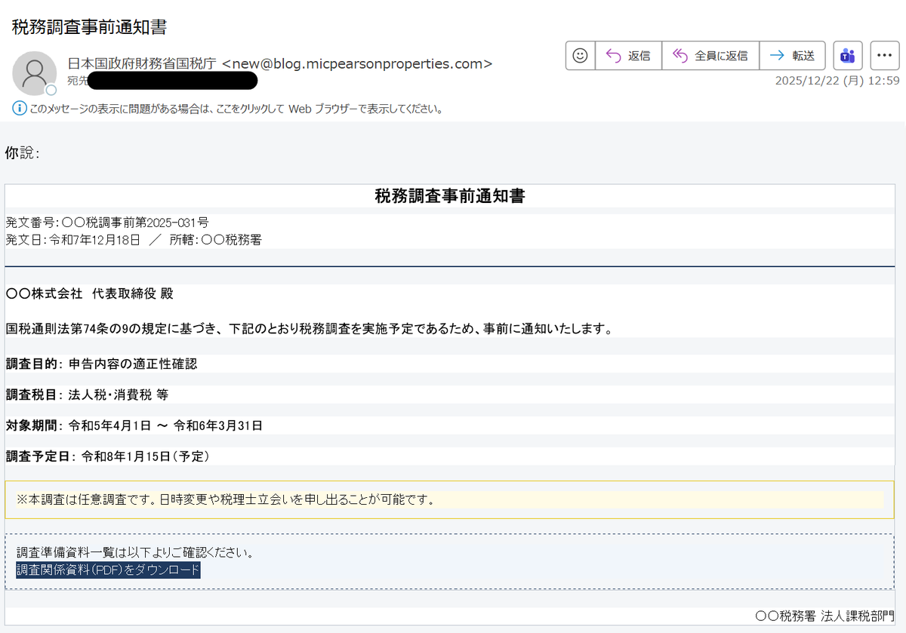Click the 〇〇税務署 法人課税部門 signature
The height and width of the screenshot is (633, 906).
click(x=824, y=616)
